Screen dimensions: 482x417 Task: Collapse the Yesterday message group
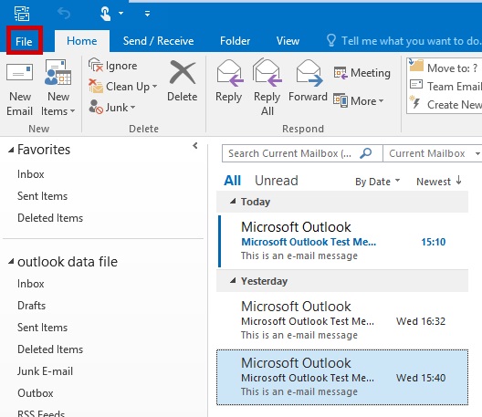(x=233, y=280)
